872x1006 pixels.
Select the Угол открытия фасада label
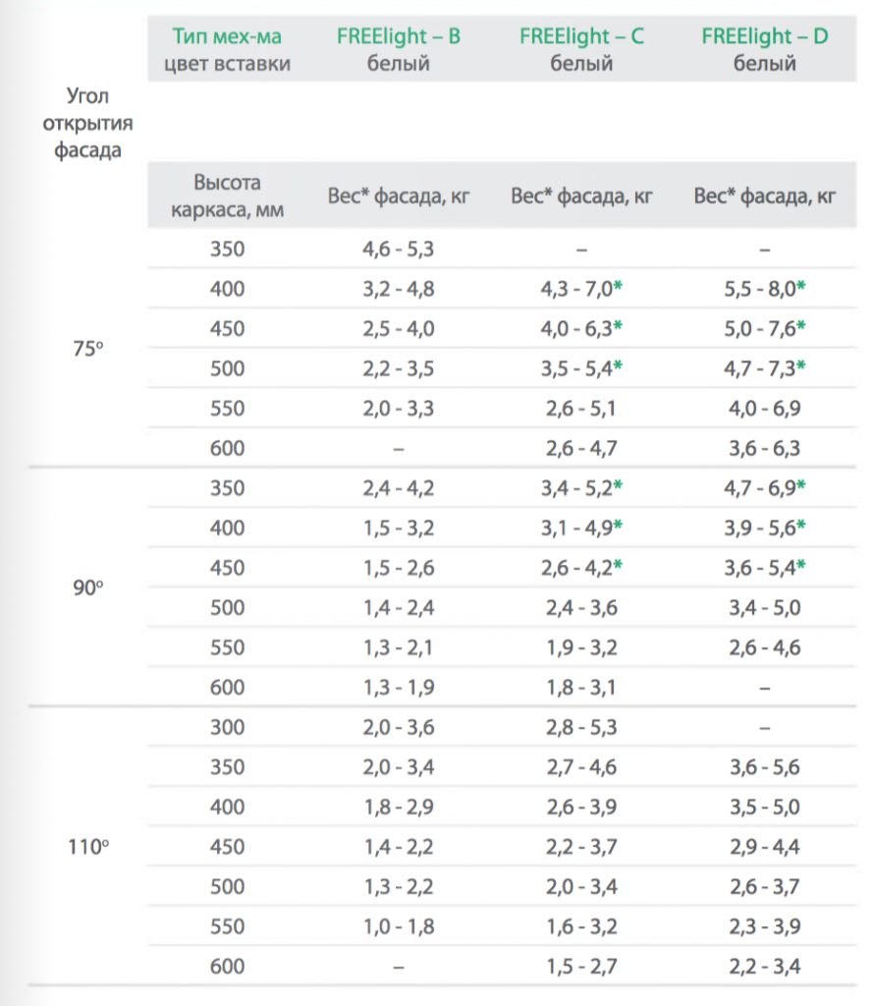(87, 123)
